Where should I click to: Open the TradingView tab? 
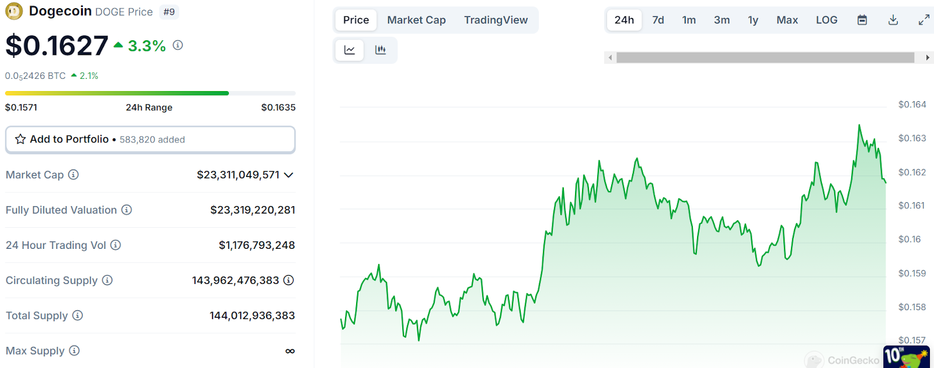pos(496,20)
